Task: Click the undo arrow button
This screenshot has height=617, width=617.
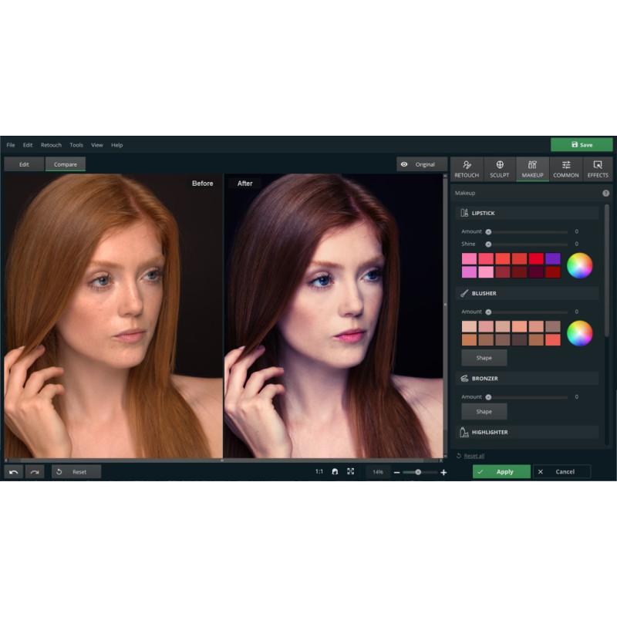Action: click(x=13, y=471)
